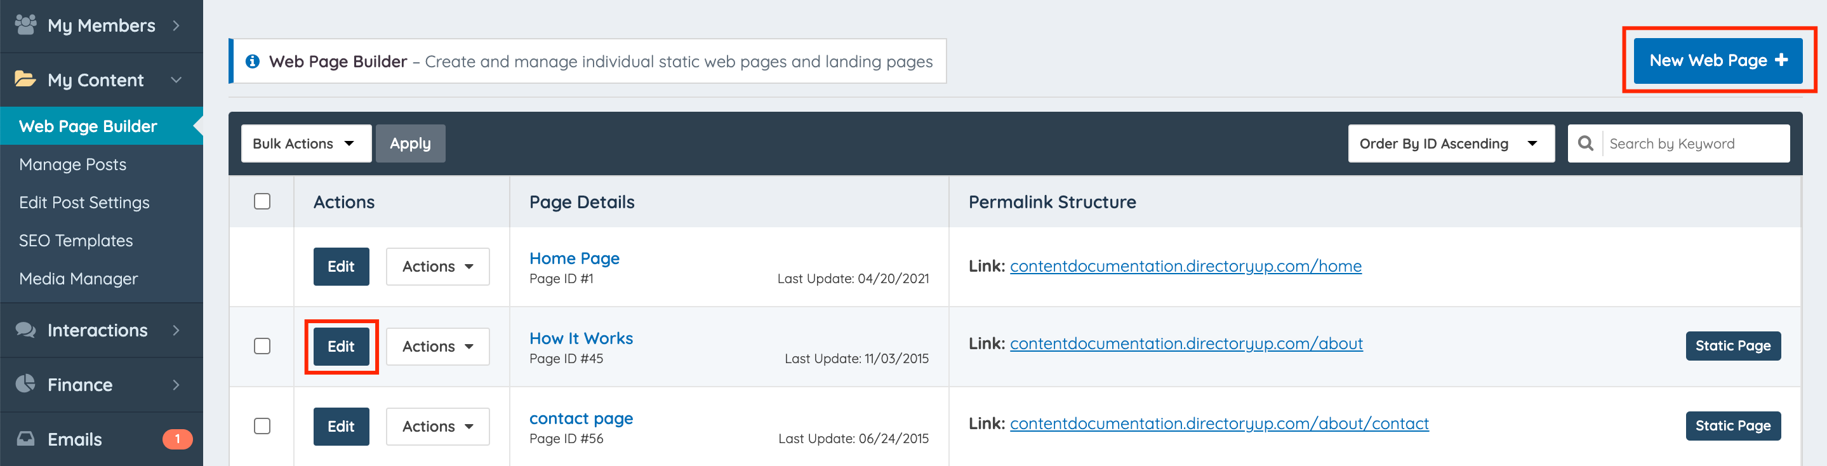Select the contact page row checkbox
This screenshot has height=466, width=1827.
coord(262,427)
